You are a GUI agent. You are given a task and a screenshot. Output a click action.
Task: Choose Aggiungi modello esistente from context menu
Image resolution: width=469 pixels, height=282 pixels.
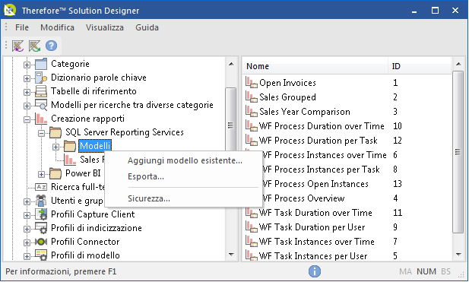[x=185, y=160]
